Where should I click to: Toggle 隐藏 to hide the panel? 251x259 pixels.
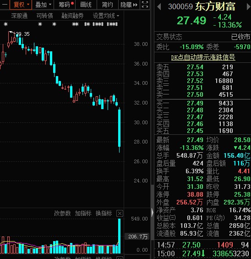[x=129, y=5]
